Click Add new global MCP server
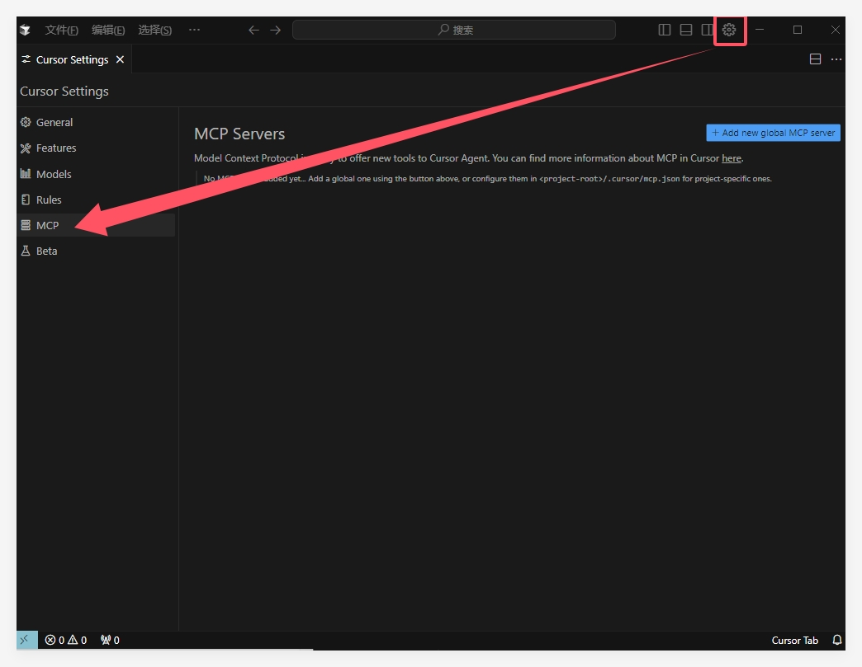This screenshot has height=667, width=862. 773,133
